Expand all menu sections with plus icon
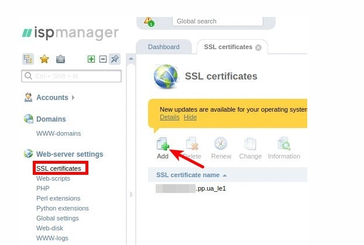Image resolution: width=364 pixels, height=245 pixels. point(91,59)
